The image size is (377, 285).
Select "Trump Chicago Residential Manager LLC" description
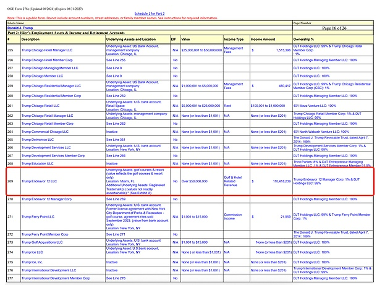click(x=51, y=85)
